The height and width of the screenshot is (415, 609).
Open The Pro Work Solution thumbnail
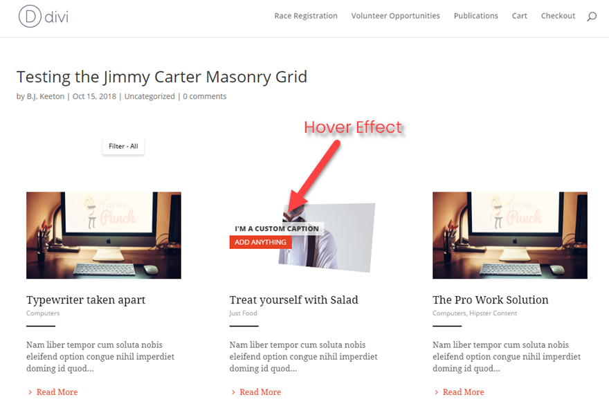(510, 235)
